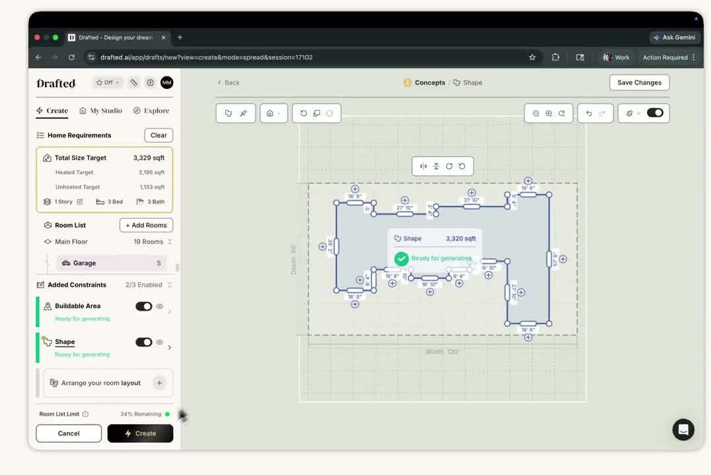Click the Save Changes button
This screenshot has width=711, height=475.
point(639,82)
